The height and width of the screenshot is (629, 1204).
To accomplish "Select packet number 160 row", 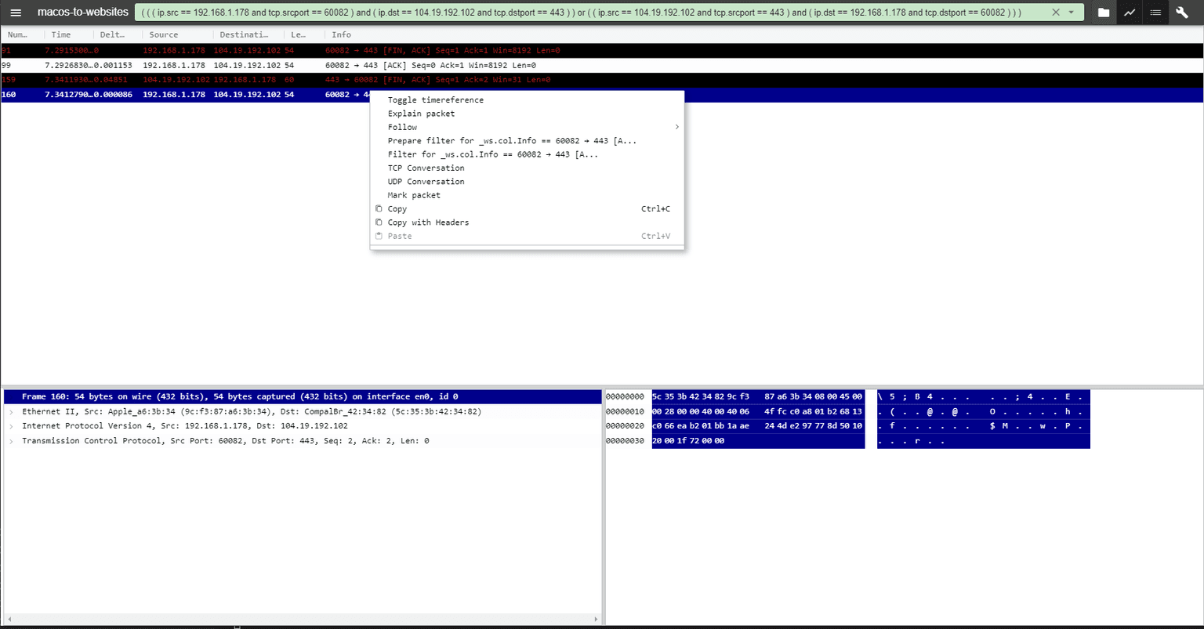I will click(601, 95).
